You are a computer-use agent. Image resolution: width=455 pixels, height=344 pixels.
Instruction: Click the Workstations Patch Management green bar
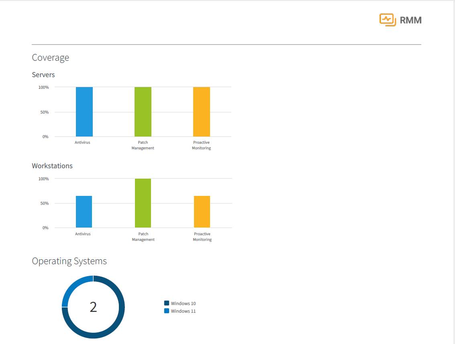[x=143, y=203]
